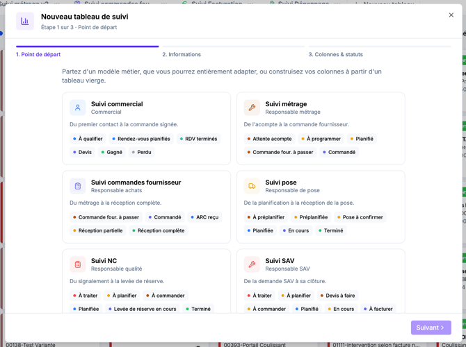The image size is (466, 347).
Task: Select the Suivi pose template title
Action: [x=280, y=183]
